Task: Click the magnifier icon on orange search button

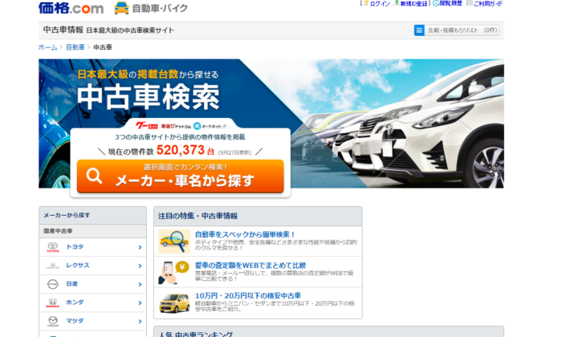Action: [x=94, y=176]
